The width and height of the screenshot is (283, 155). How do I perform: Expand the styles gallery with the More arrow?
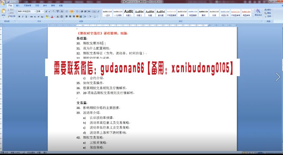253,16
